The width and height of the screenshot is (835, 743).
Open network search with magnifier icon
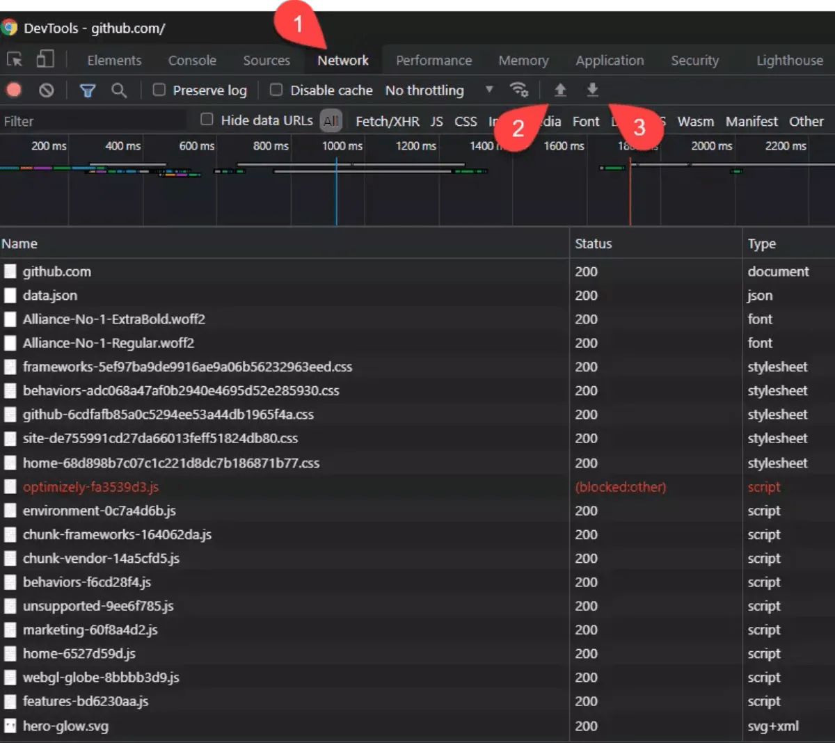pyautogui.click(x=119, y=90)
